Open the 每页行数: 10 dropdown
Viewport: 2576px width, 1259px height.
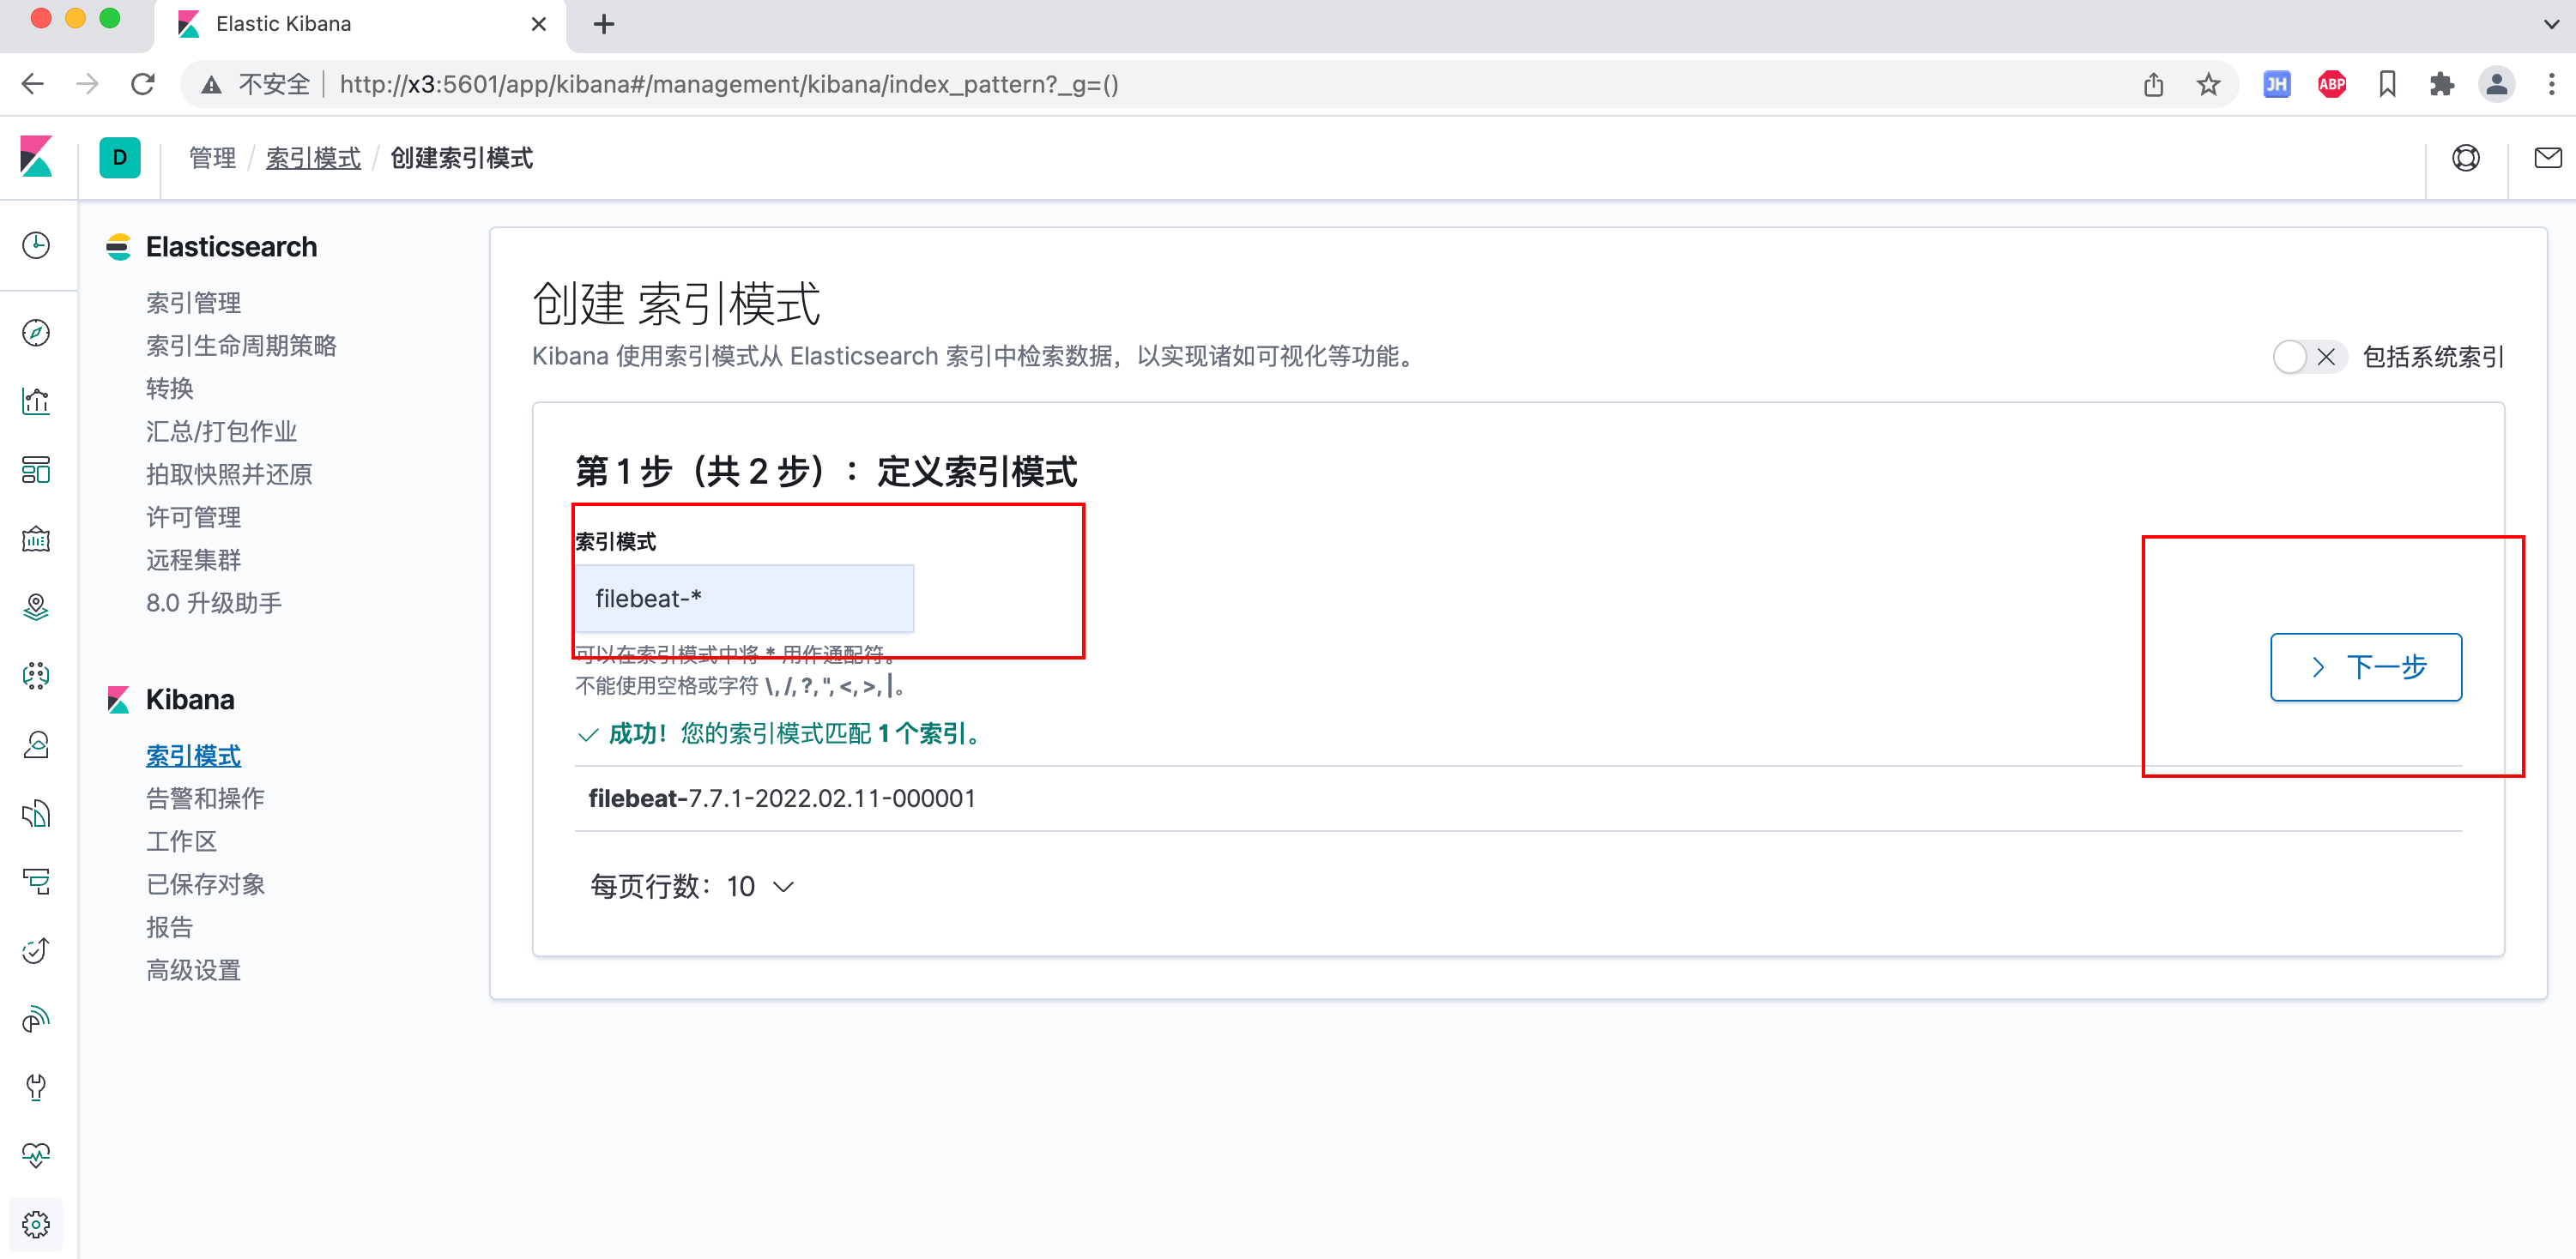pyautogui.click(x=692, y=886)
